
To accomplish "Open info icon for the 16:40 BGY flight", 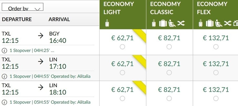I will click(x=4, y=51).
